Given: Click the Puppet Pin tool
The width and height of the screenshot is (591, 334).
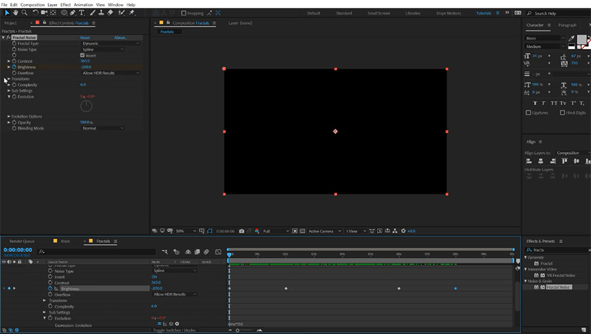Looking at the screenshot, I should point(130,12).
